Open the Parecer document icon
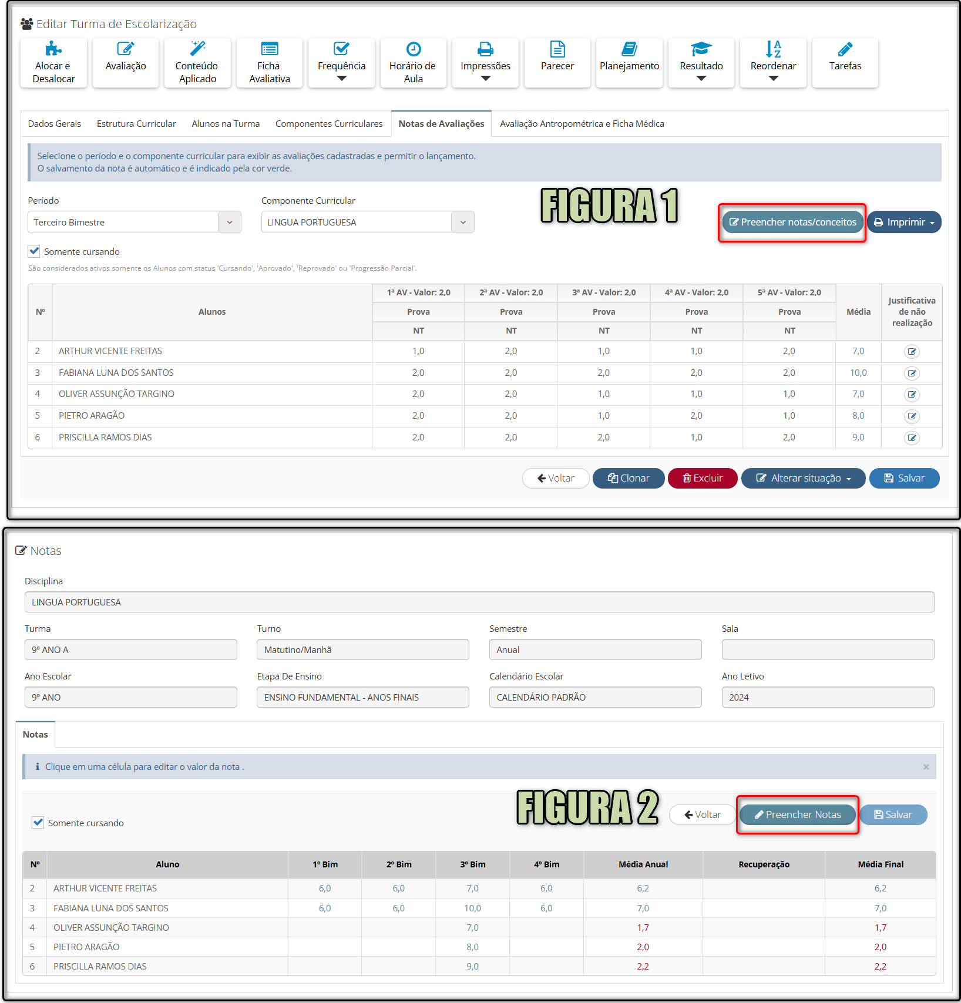 557,49
